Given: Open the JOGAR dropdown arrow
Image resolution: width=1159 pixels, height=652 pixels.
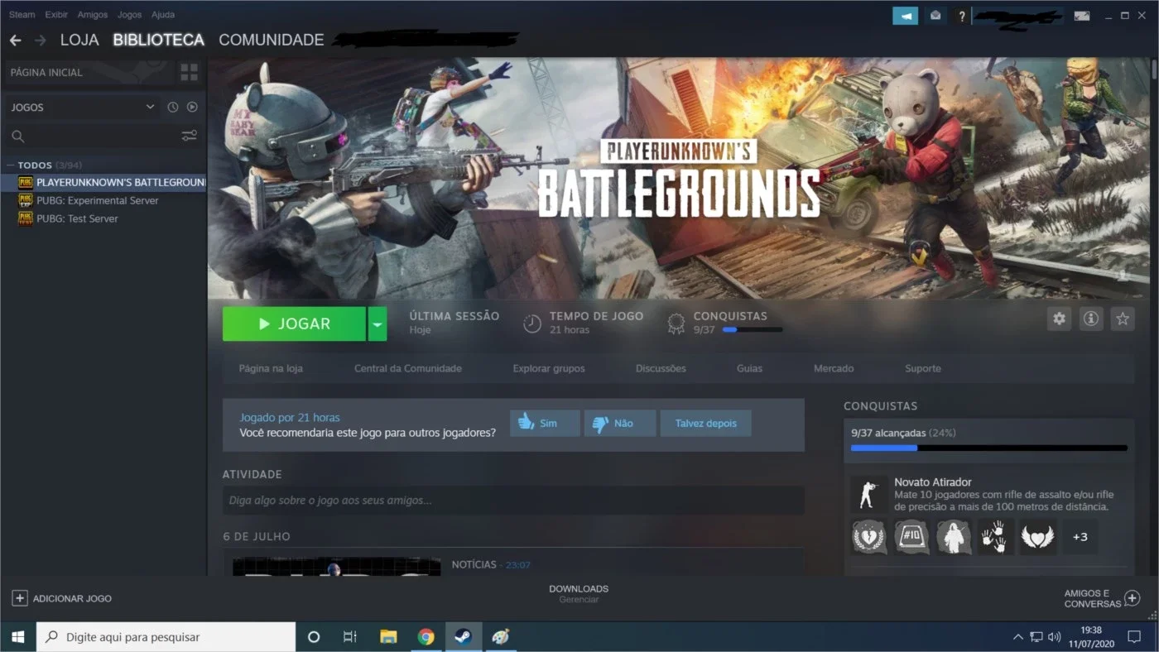Looking at the screenshot, I should click(378, 324).
